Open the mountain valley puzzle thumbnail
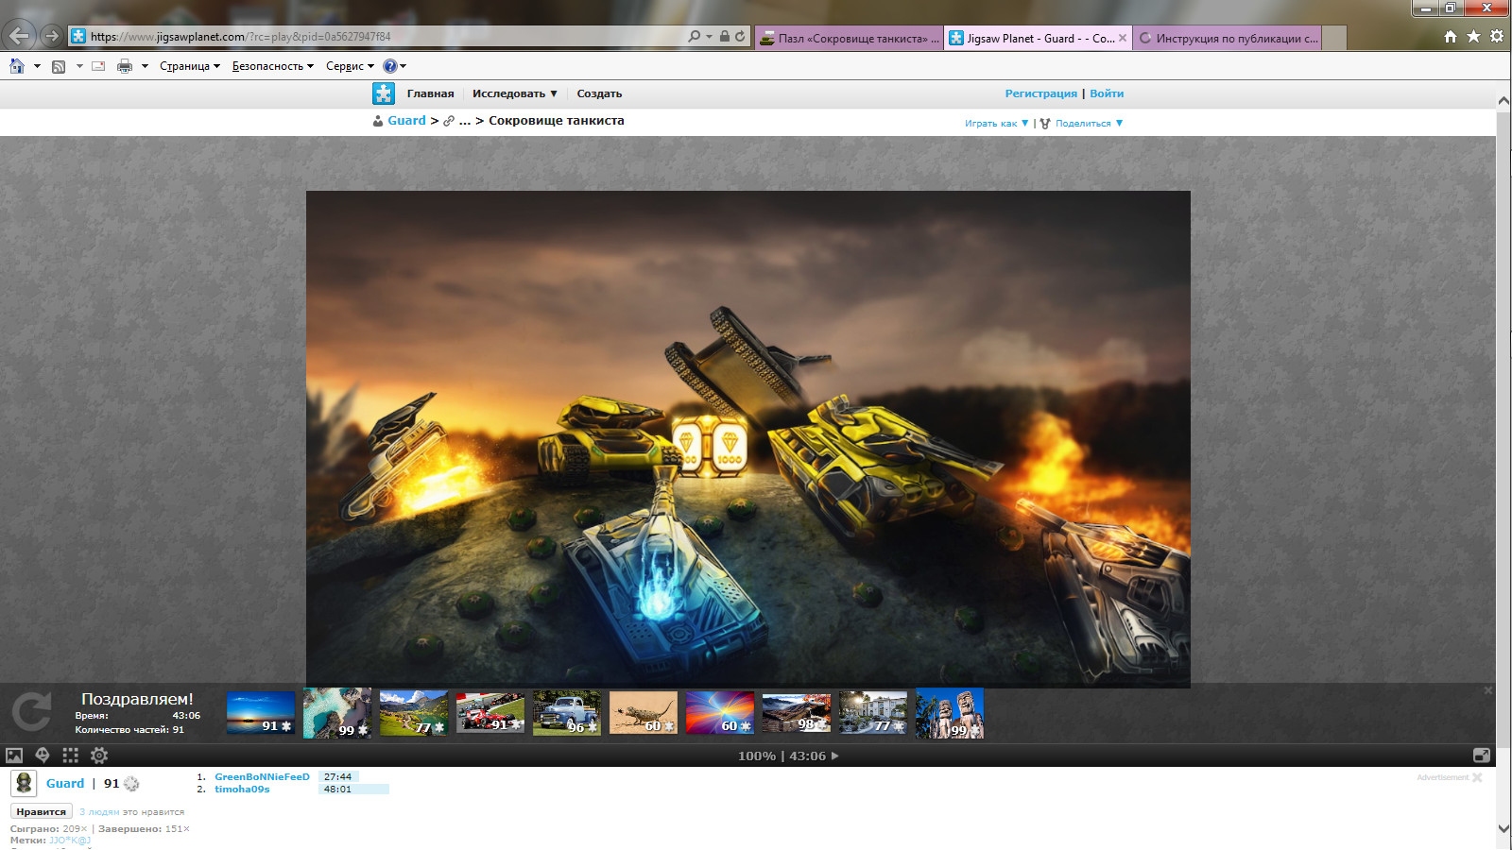1512x850 pixels. (x=414, y=713)
